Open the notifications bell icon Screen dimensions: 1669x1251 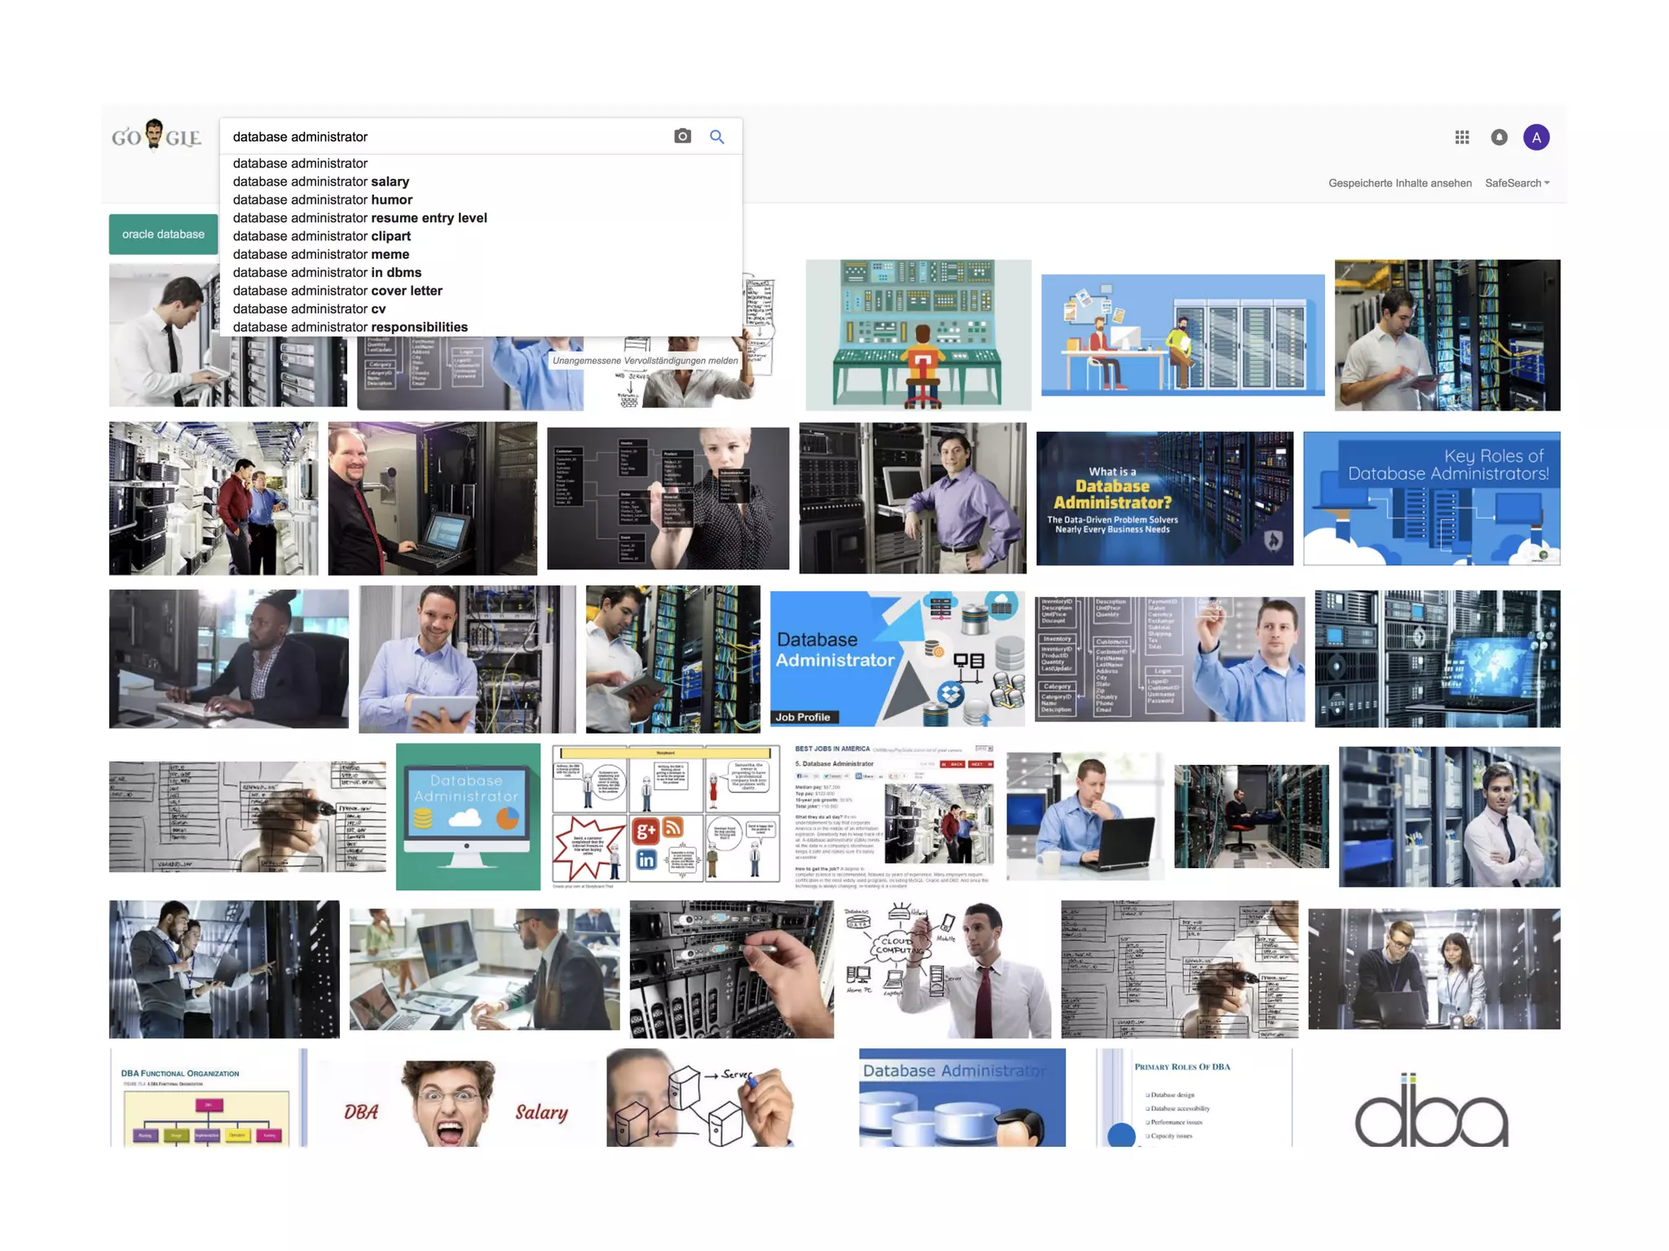(x=1499, y=137)
